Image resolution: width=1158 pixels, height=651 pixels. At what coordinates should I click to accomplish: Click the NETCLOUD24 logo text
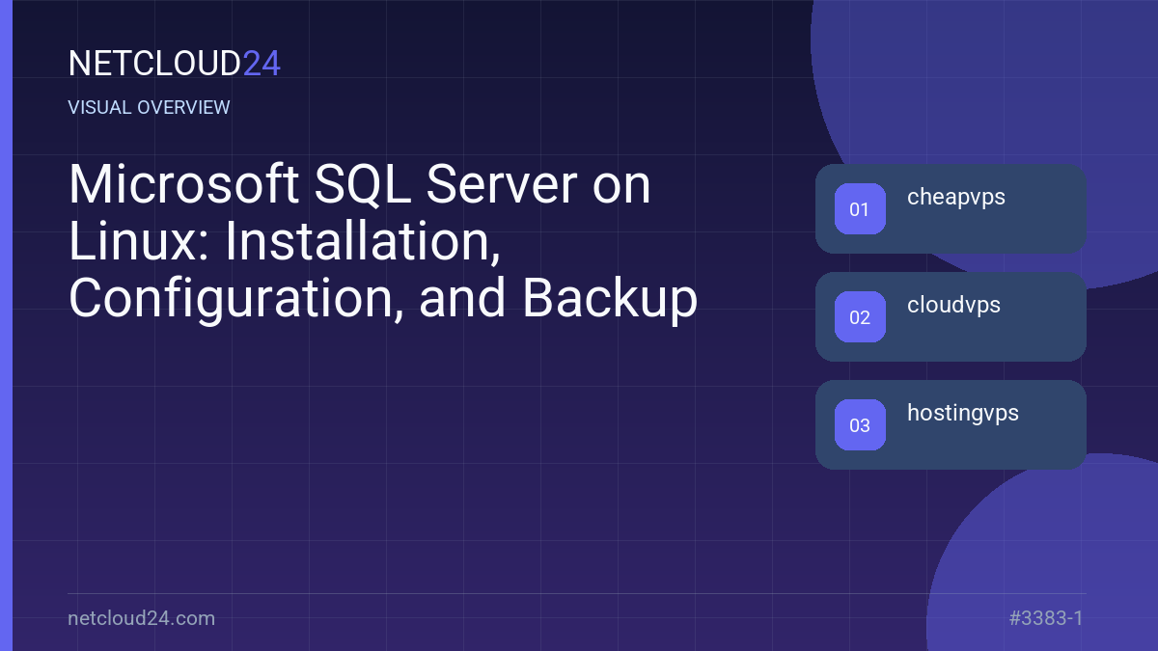tap(175, 64)
